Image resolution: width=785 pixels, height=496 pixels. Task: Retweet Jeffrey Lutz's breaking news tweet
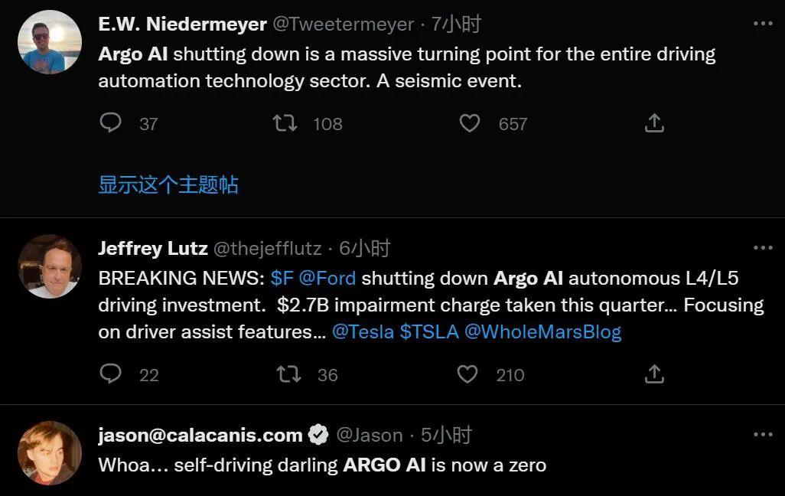tap(289, 374)
